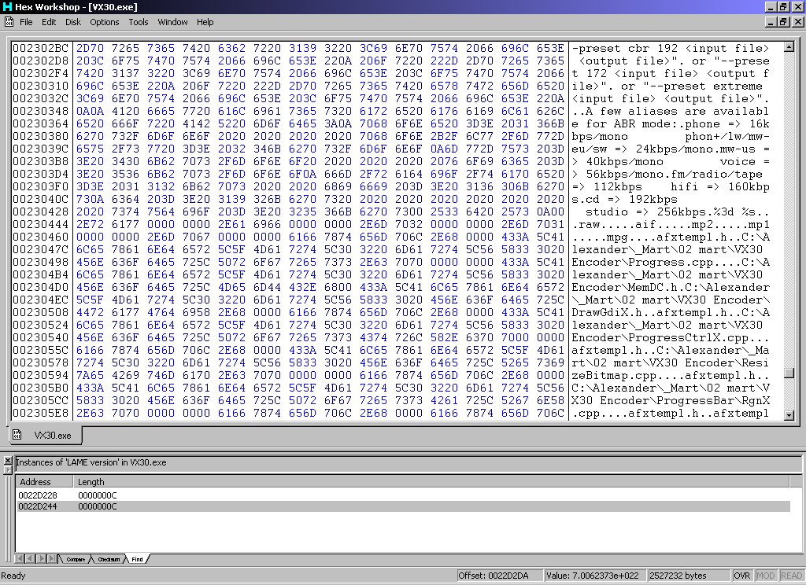Click the Value: 7.0062373e+022 status field
Viewport: 806px width, 585px height.
point(595,576)
